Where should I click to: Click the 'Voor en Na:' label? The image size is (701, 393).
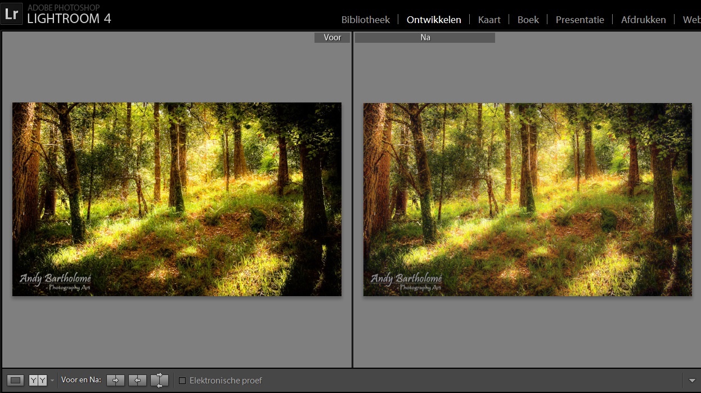[81, 380]
